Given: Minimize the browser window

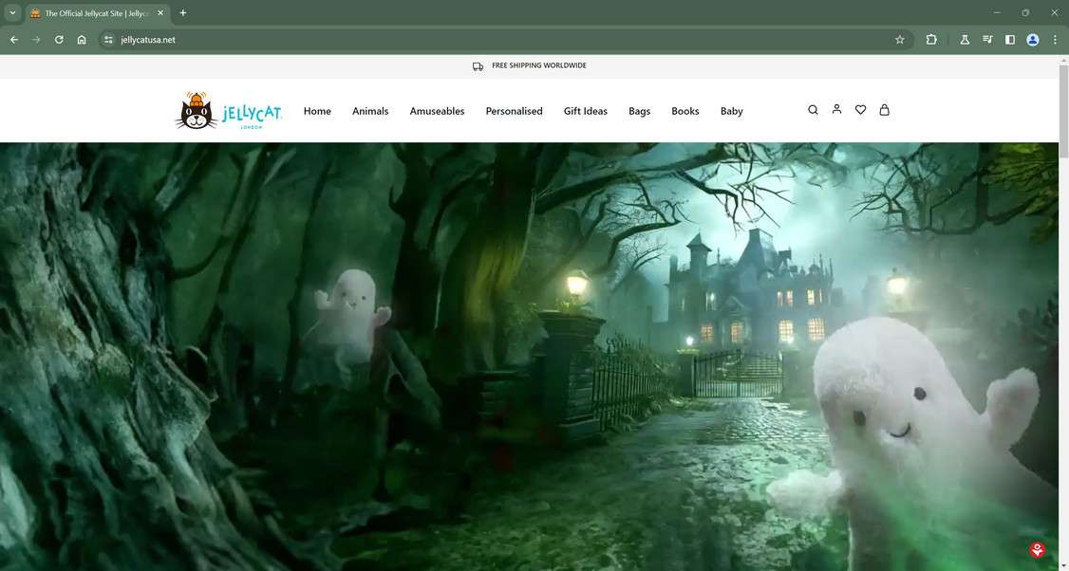Looking at the screenshot, I should (x=997, y=13).
